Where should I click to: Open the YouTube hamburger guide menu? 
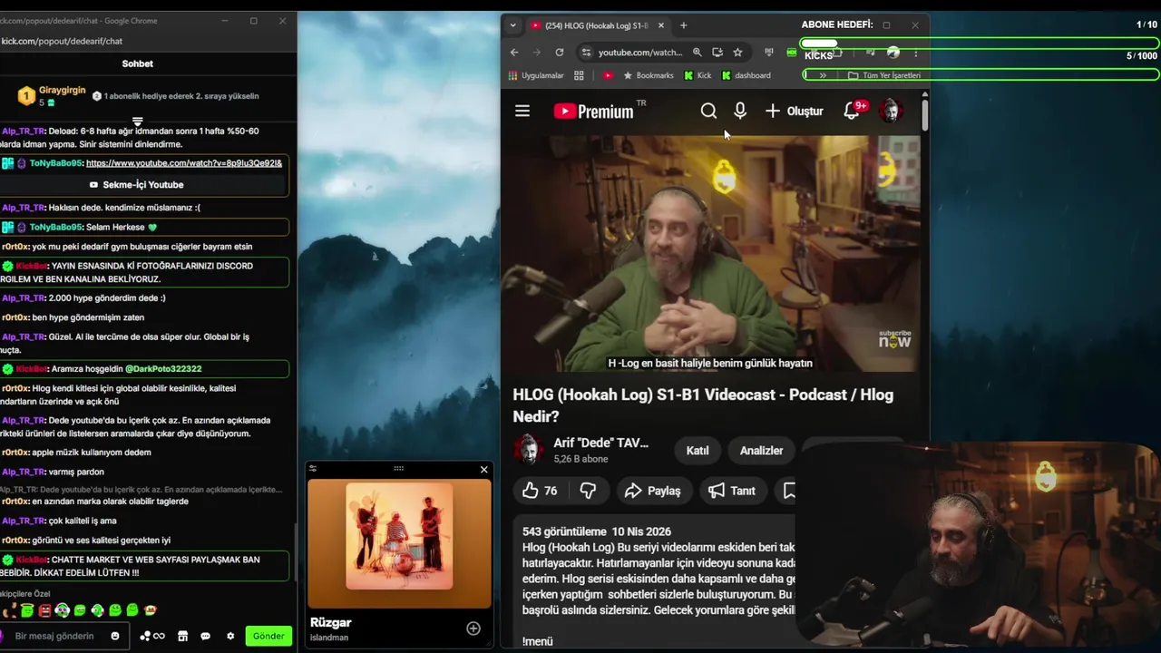pyautogui.click(x=522, y=111)
